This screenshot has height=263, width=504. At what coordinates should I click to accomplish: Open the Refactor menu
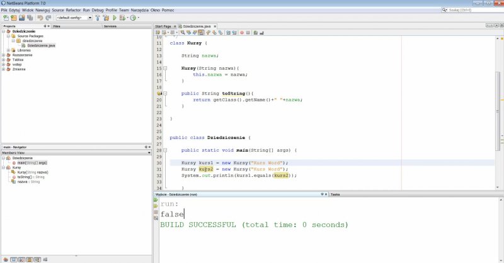(73, 11)
